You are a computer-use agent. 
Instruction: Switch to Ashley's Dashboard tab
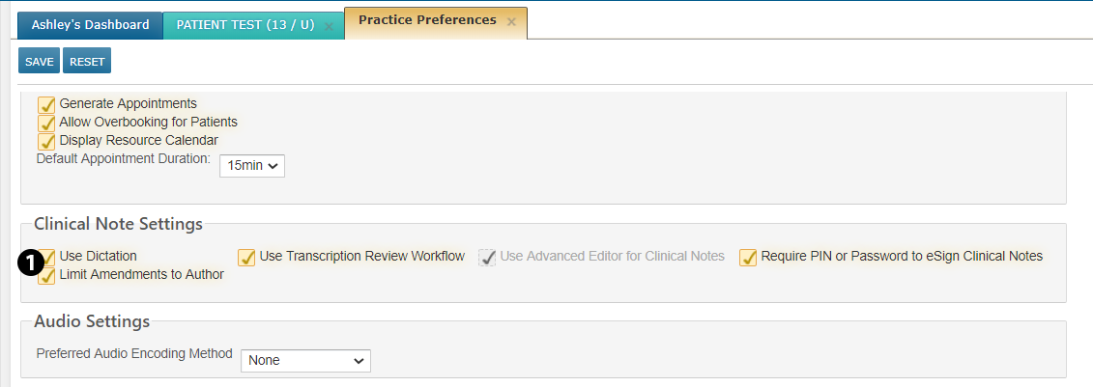(x=90, y=25)
